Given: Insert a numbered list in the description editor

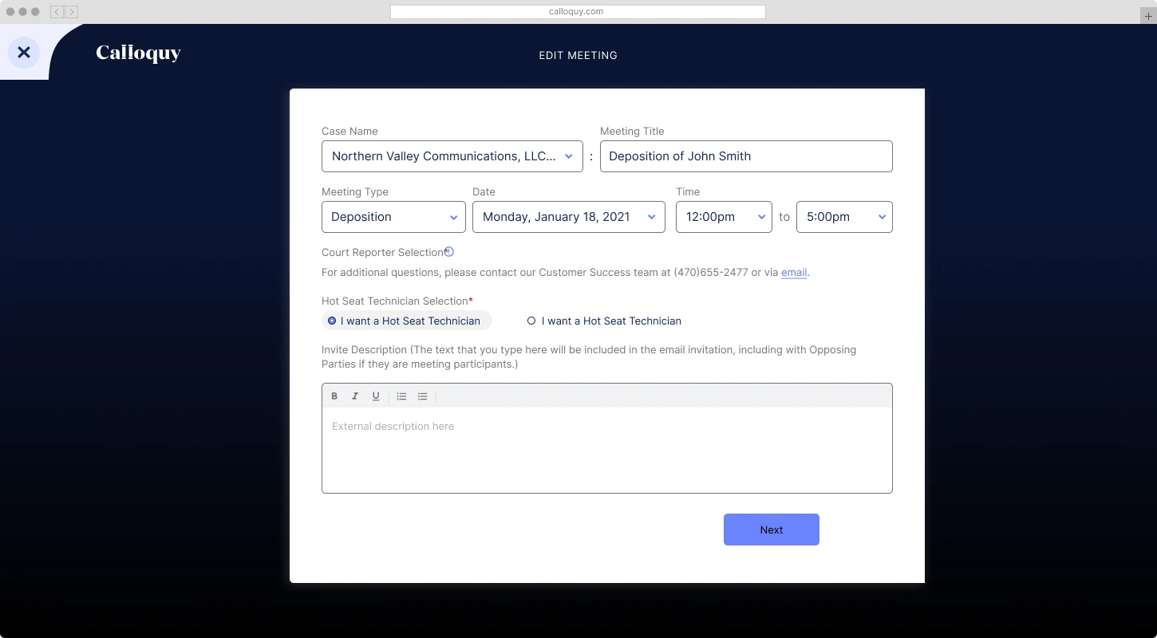Looking at the screenshot, I should coord(401,396).
